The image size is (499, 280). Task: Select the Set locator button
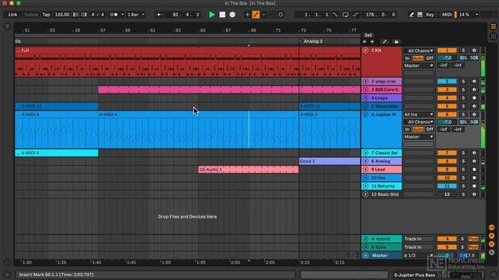pos(368,35)
